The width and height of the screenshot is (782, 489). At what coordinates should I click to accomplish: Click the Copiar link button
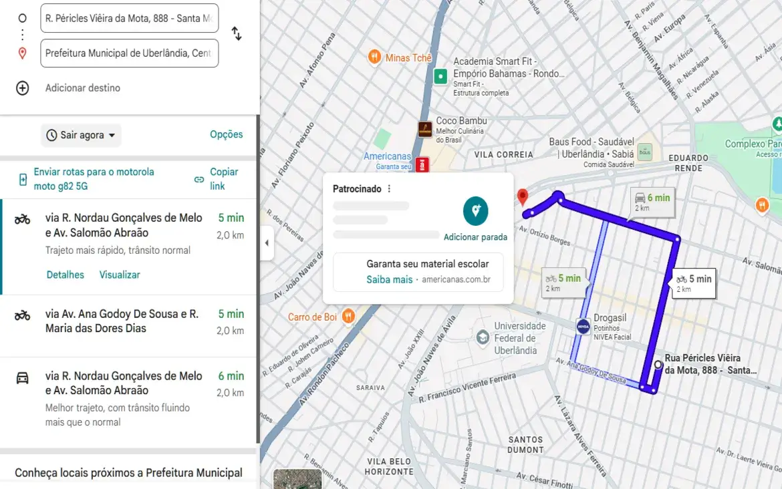216,179
